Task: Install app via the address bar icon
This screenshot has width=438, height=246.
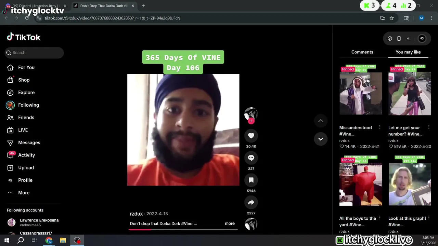Action: [383, 18]
